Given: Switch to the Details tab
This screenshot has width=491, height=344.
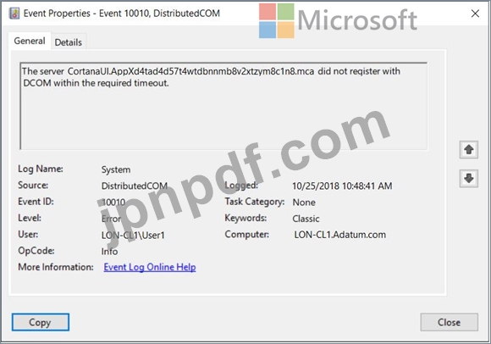Looking at the screenshot, I should [x=69, y=42].
